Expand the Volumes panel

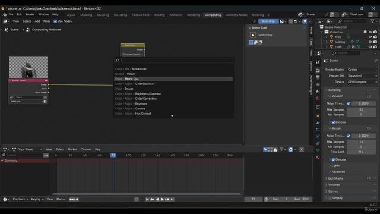coord(327,185)
